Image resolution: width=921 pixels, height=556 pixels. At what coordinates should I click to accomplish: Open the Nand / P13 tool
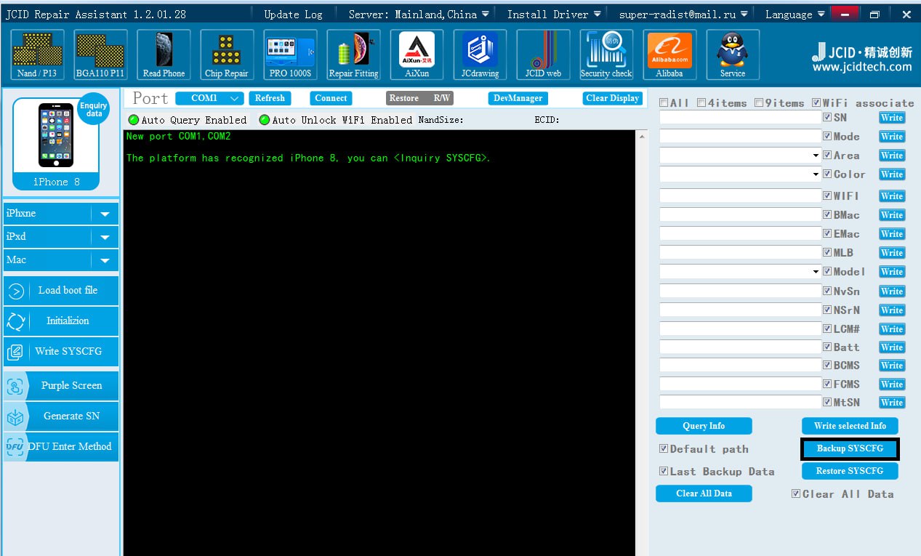(x=38, y=55)
